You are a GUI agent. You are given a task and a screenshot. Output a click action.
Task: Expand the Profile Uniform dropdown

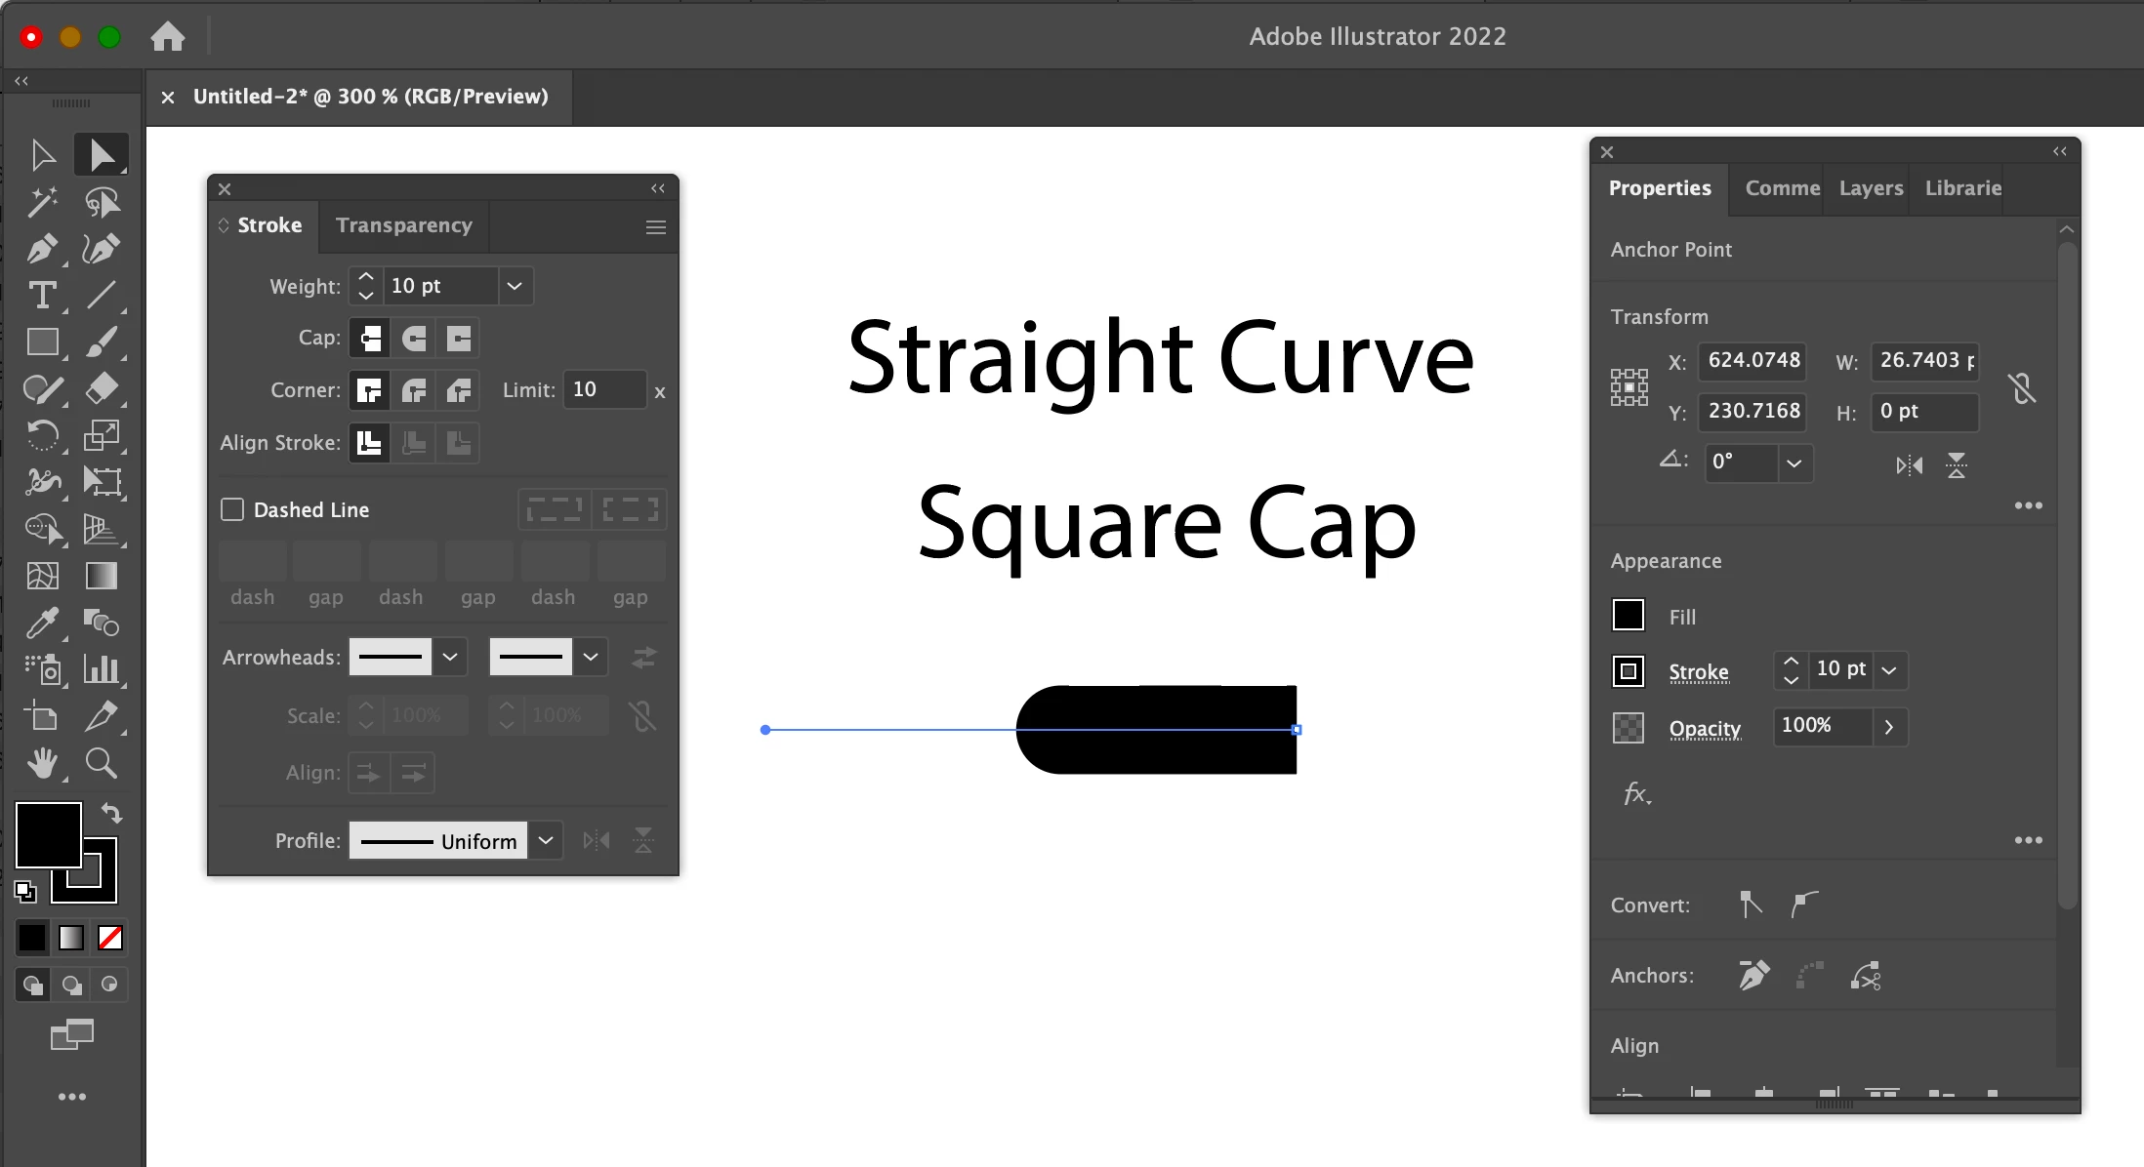546,840
